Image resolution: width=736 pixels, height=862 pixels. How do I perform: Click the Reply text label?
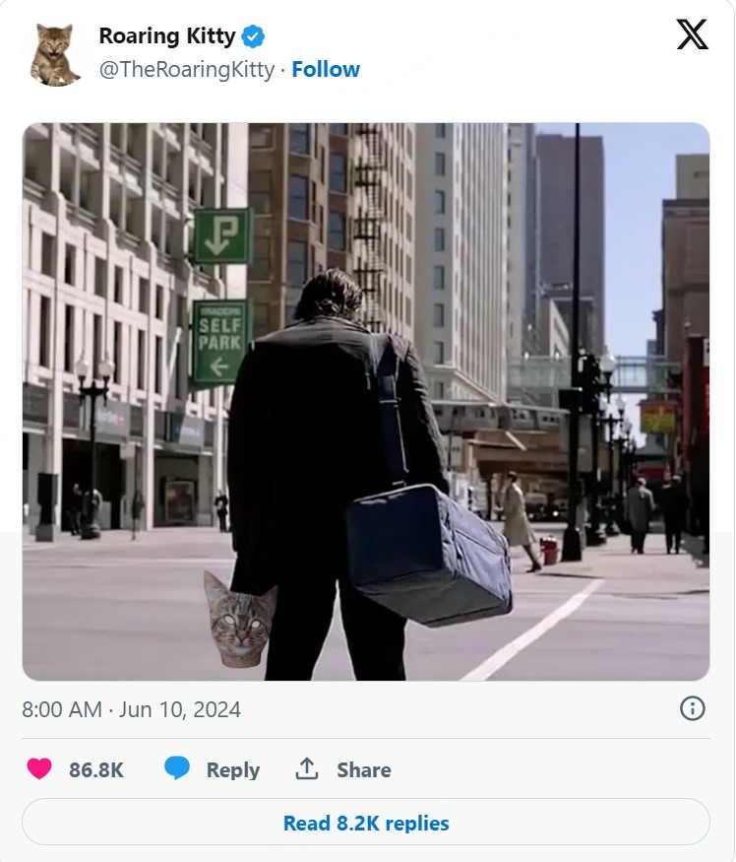(x=233, y=770)
